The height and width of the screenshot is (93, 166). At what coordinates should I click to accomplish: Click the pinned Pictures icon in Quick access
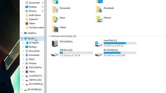(x=27, y=11)
